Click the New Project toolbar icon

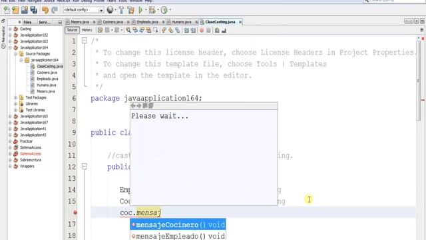click(15, 10)
